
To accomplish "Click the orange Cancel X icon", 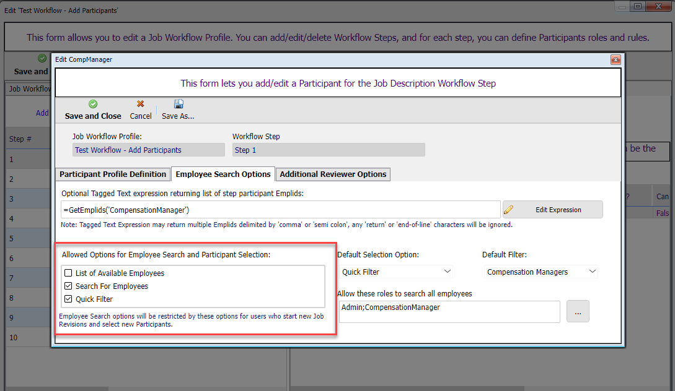I will (141, 104).
